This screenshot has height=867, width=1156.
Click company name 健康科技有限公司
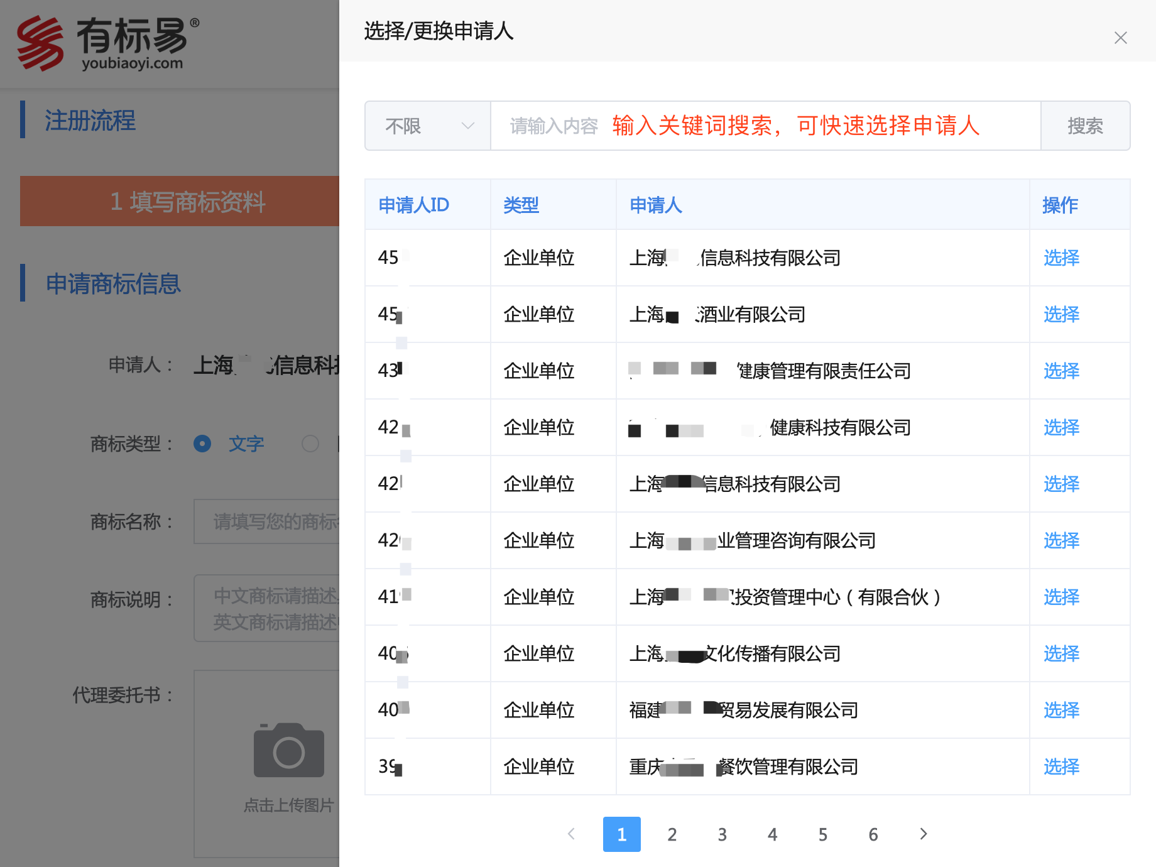click(770, 427)
